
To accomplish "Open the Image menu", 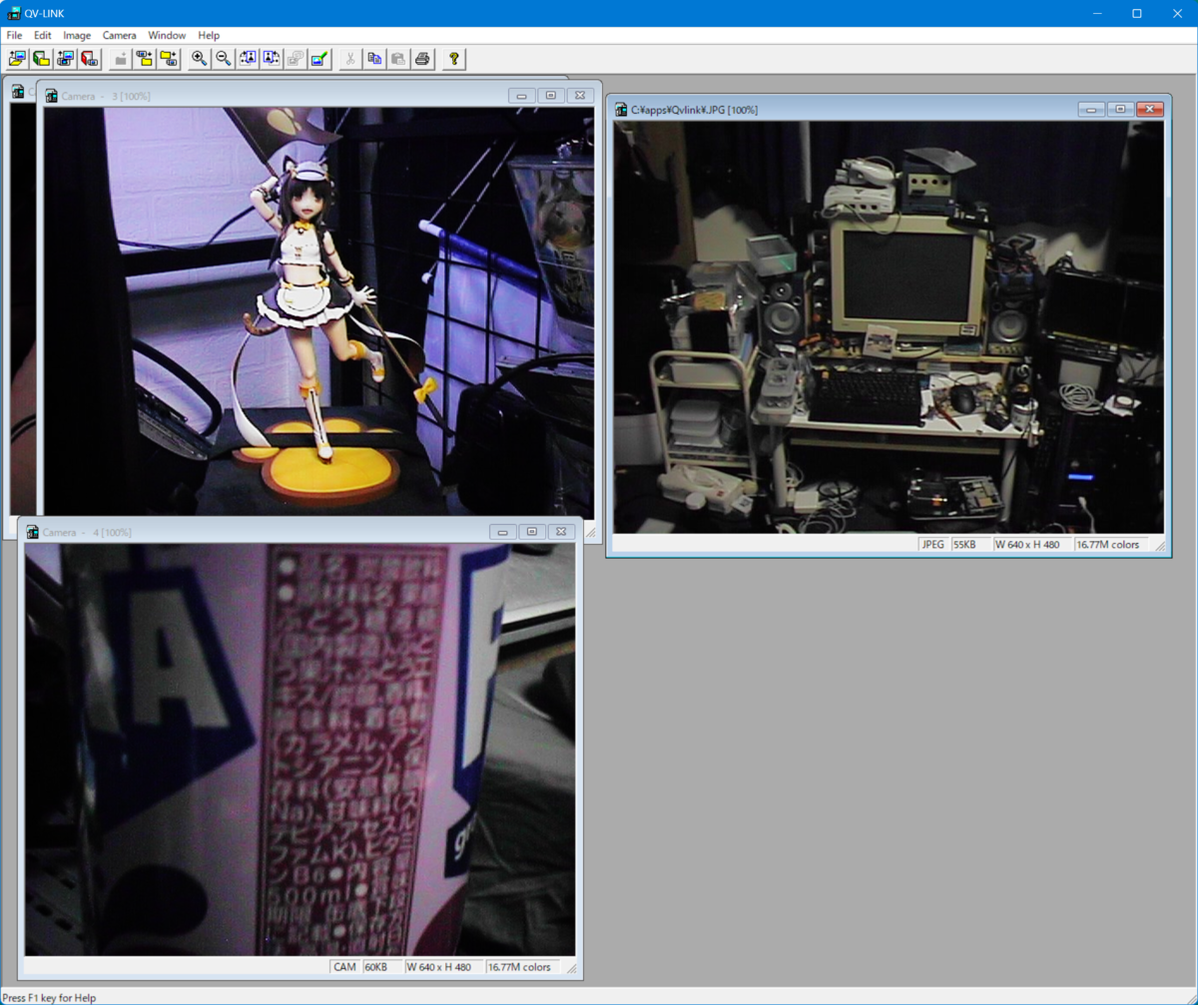I will (x=77, y=35).
